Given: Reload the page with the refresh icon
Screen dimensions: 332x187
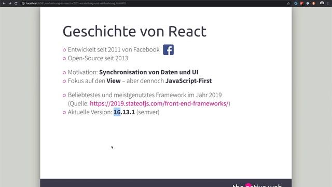Looking at the screenshot, I should click(16, 4).
